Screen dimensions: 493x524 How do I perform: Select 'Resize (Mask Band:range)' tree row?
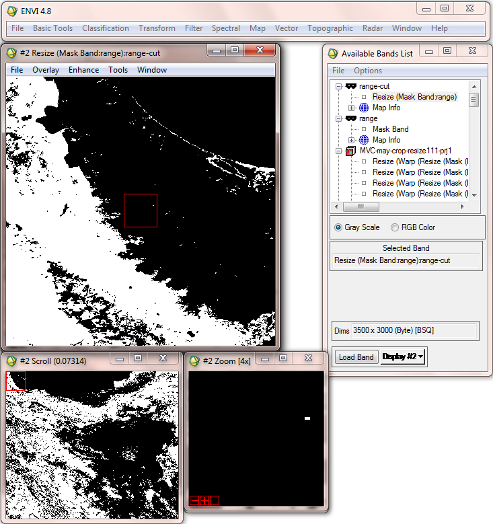(414, 97)
